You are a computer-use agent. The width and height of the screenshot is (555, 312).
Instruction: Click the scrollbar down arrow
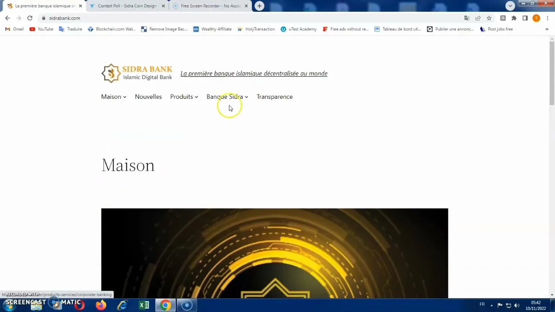(x=552, y=295)
